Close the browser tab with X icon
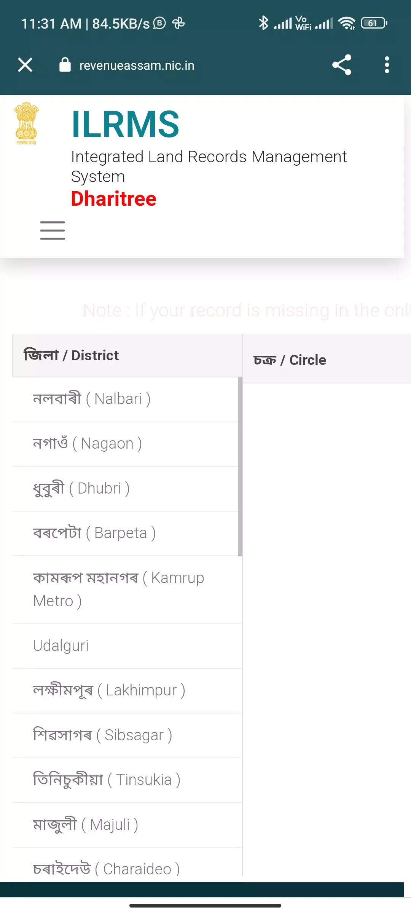This screenshot has height=914, width=411. [x=25, y=65]
